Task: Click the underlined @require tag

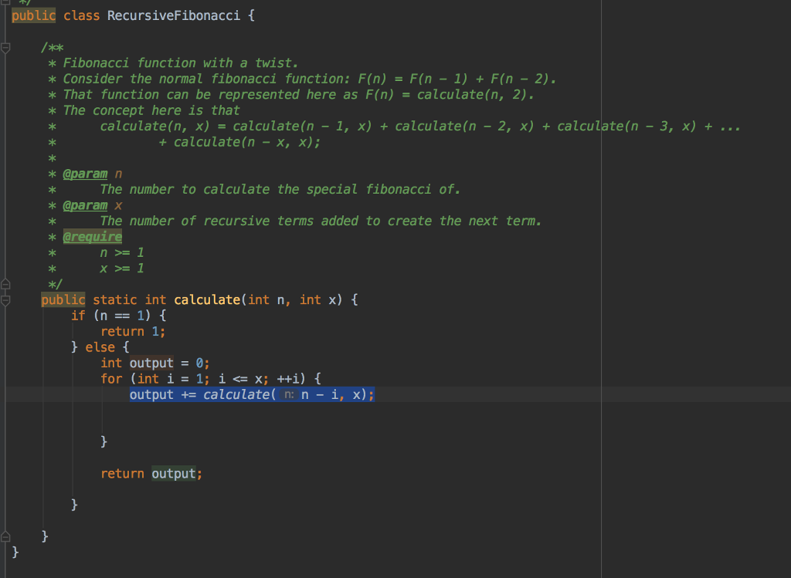Action: point(92,236)
